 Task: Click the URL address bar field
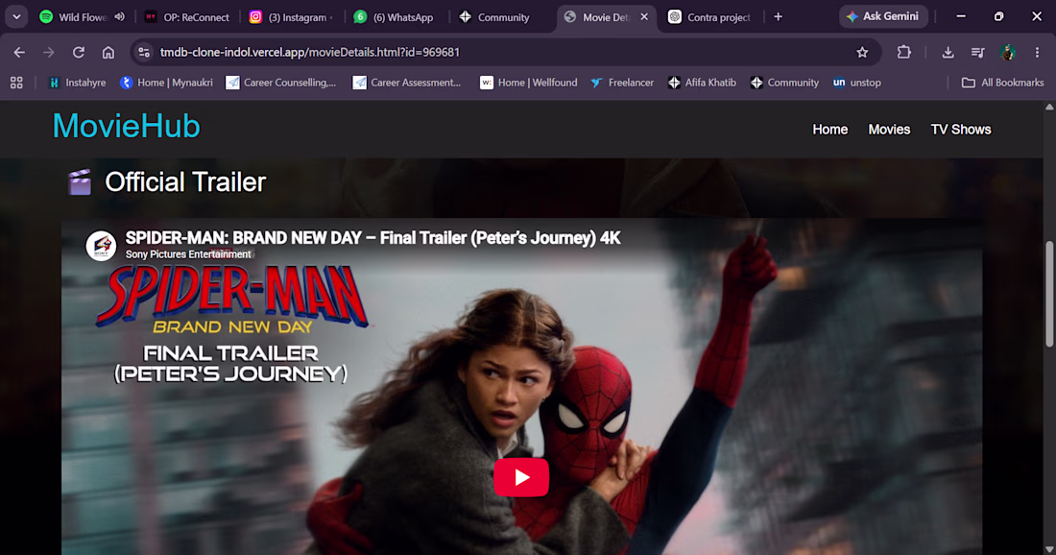pyautogui.click(x=505, y=53)
